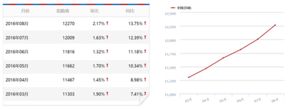Select the 2016年08月 table row
Viewport: 289px width, 109px height.
tap(76, 24)
